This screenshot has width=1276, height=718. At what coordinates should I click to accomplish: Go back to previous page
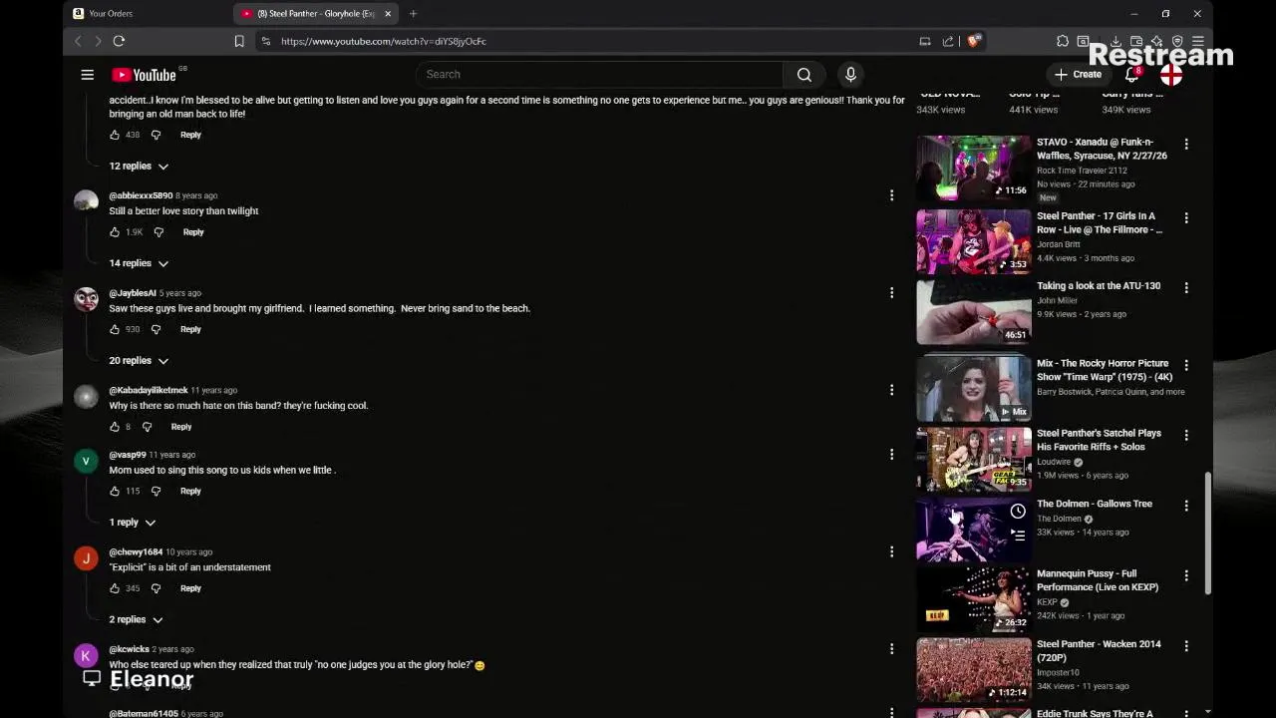pos(78,41)
